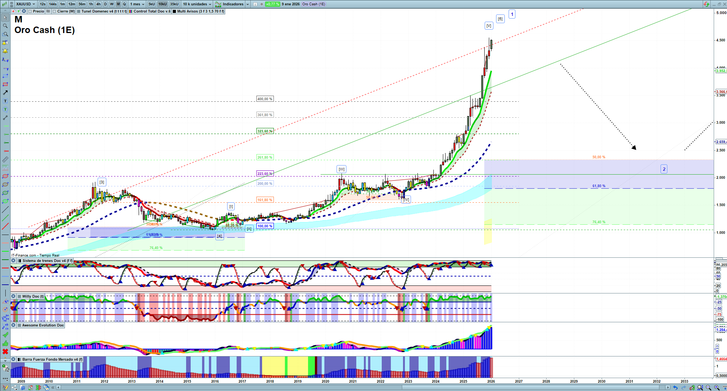Screen dimensions: 727x391
Task: Click Control Total Doc v.6 color swatch
Action: (131, 11)
